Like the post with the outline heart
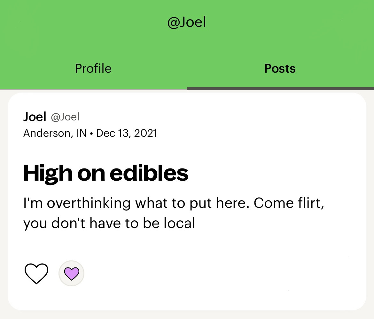This screenshot has width=374, height=319. tap(36, 274)
